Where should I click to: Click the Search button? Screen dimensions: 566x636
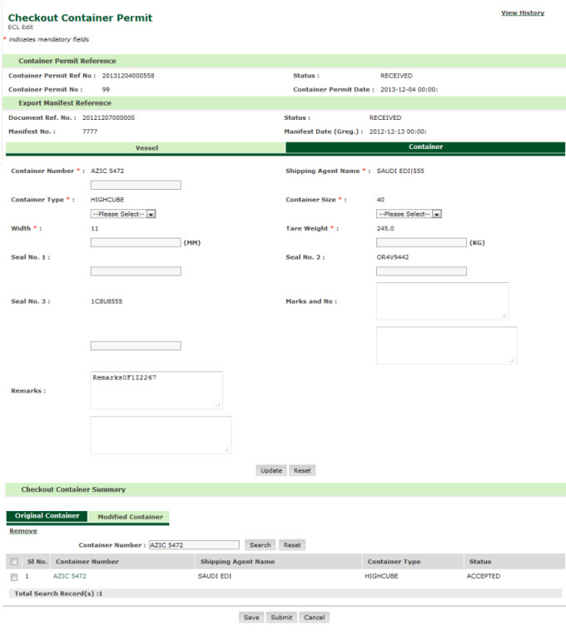[x=261, y=545]
